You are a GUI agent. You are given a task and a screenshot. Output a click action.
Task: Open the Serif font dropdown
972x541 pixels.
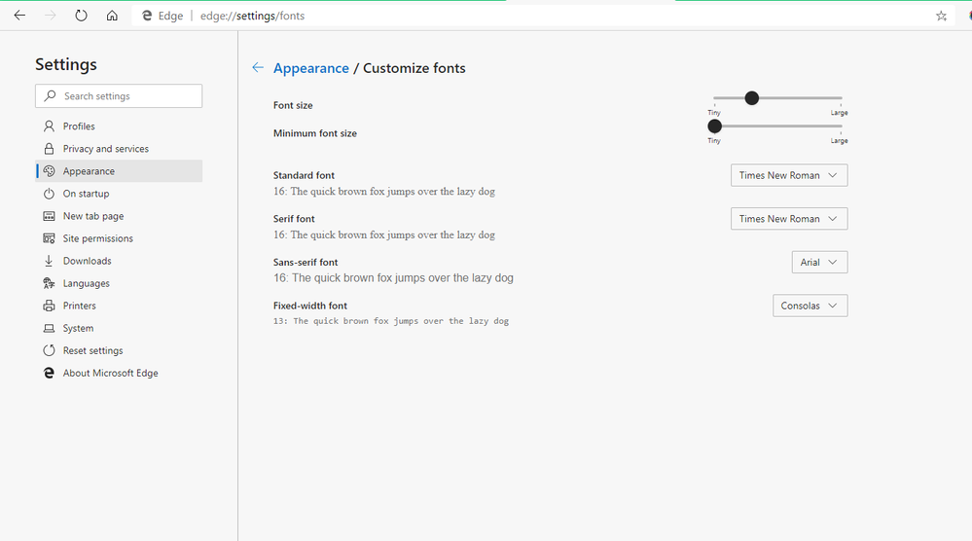click(x=789, y=219)
